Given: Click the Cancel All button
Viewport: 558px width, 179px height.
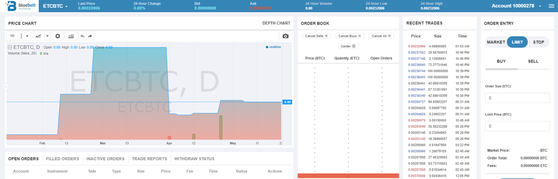Looking at the screenshot, I should pos(382,36).
